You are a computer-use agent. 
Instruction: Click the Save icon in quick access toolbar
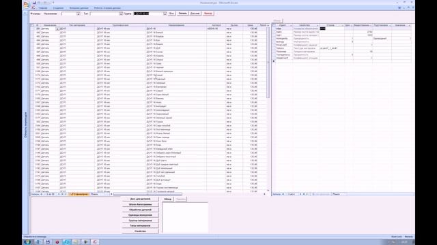pos(34,3)
